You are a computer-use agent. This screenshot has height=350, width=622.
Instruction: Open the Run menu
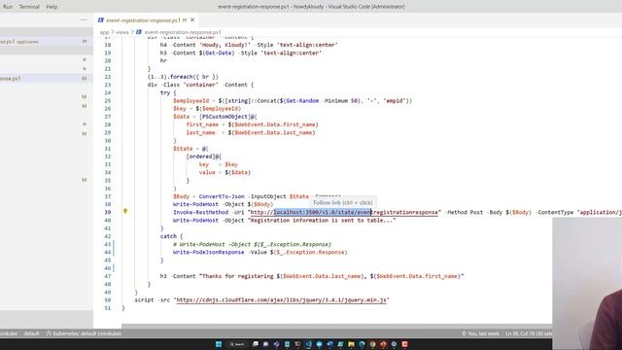point(8,7)
